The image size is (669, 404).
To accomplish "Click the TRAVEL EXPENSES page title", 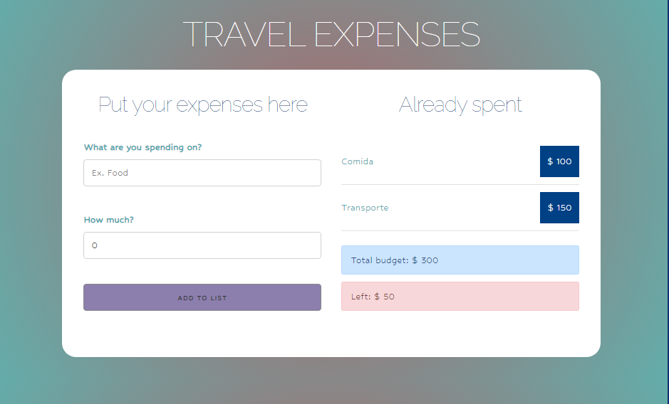I will click(x=331, y=35).
